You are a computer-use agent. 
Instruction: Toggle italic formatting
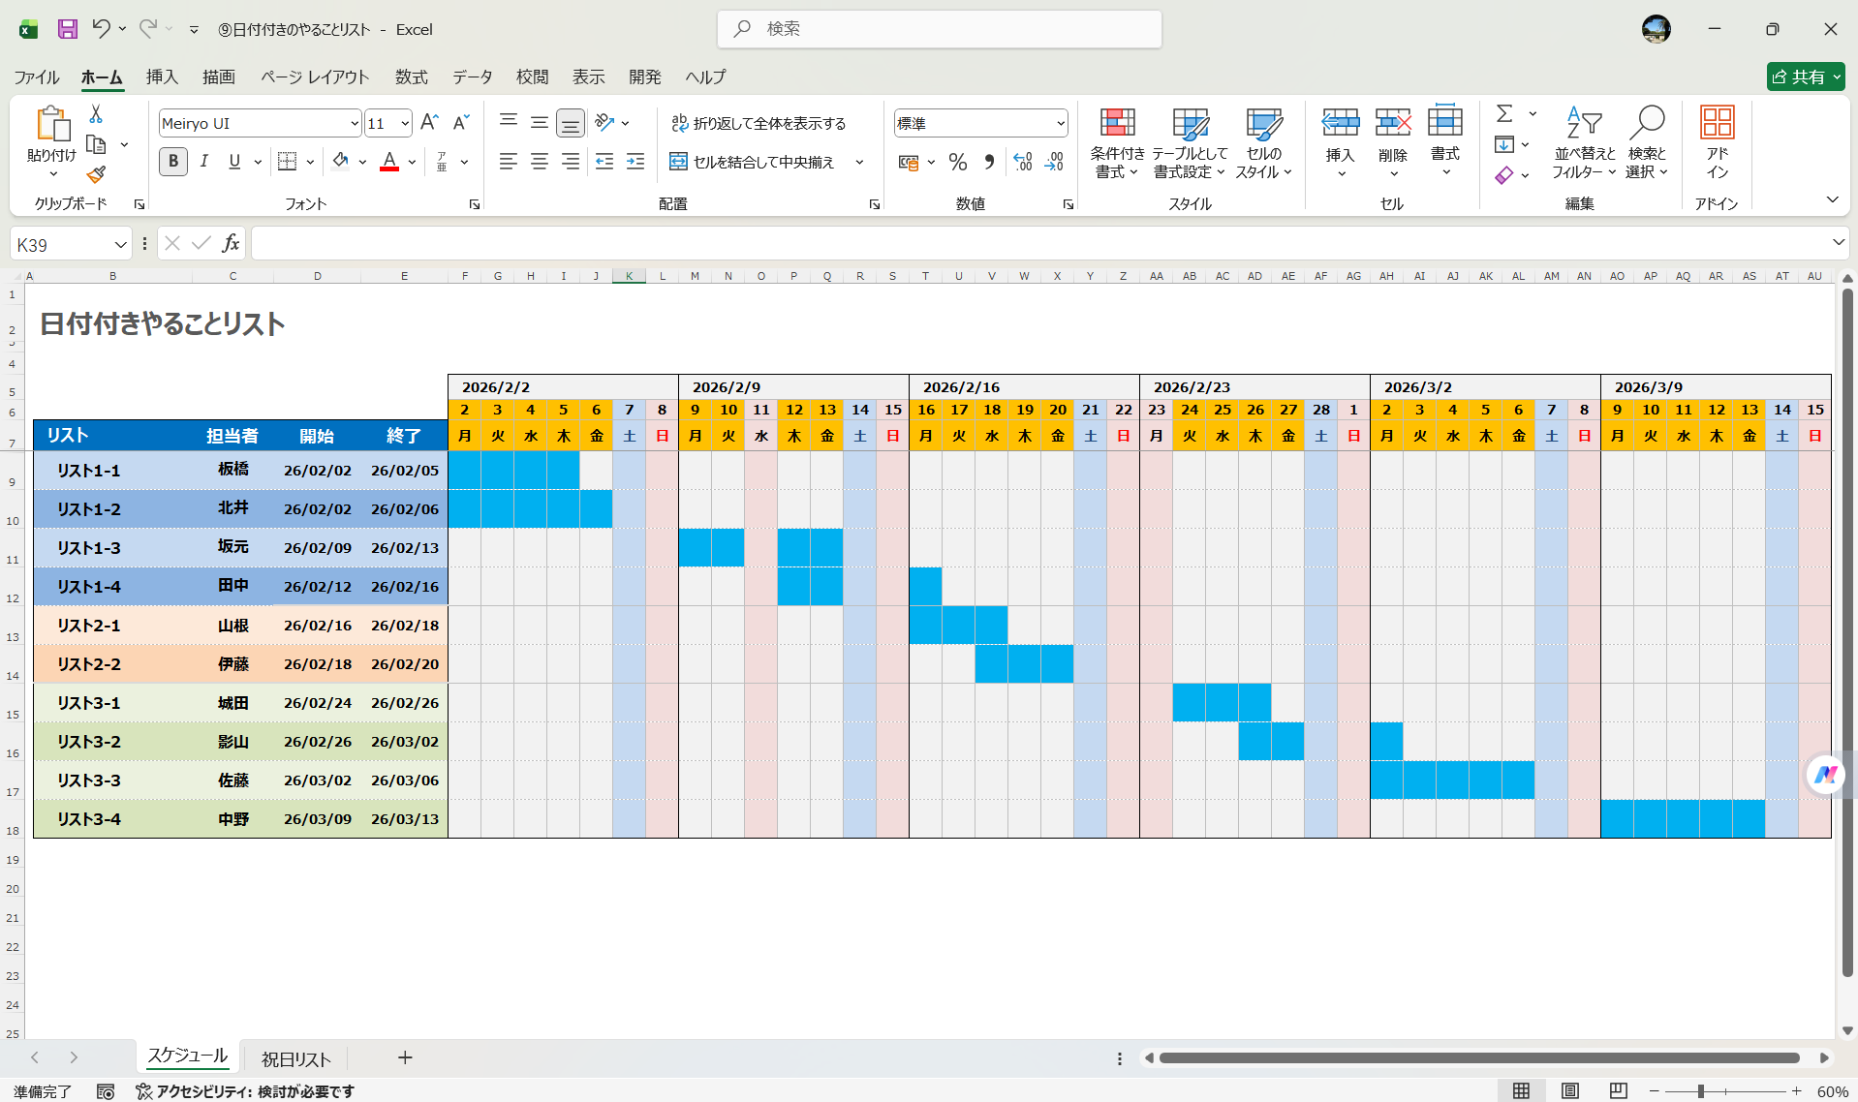(203, 162)
